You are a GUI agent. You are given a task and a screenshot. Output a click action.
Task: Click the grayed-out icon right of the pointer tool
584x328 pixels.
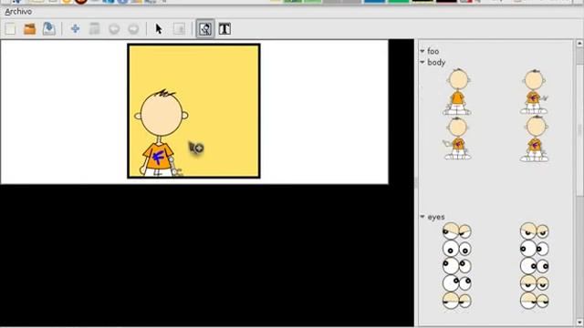point(179,28)
